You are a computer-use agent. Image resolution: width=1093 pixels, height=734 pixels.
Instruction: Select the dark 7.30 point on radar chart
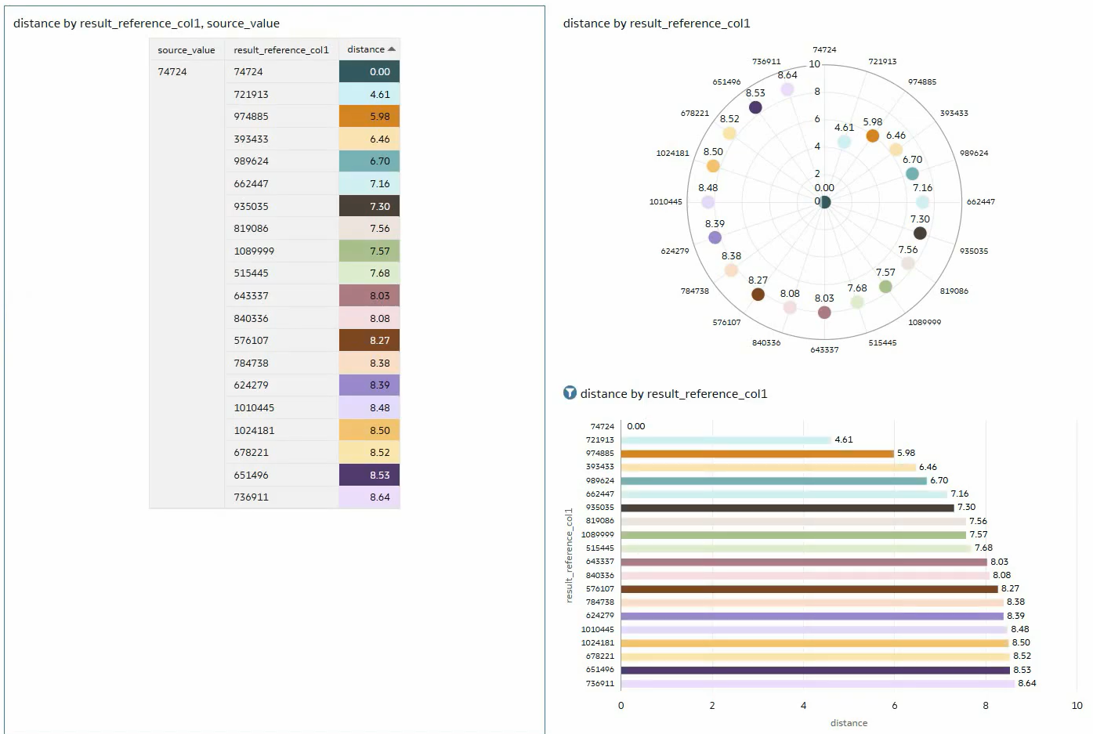(x=920, y=233)
